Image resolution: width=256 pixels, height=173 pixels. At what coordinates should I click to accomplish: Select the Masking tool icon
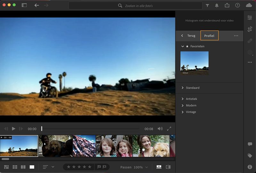[250, 52]
